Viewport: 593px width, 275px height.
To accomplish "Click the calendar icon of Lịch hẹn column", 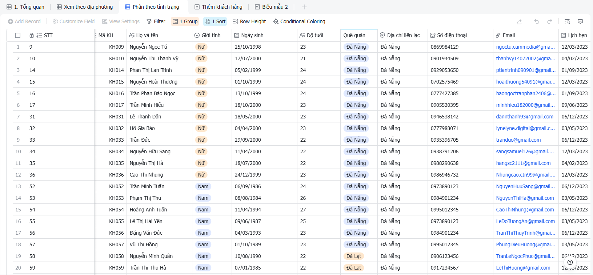I will tap(564, 35).
